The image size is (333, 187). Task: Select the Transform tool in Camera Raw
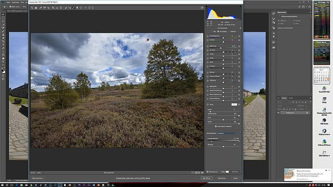61,8
